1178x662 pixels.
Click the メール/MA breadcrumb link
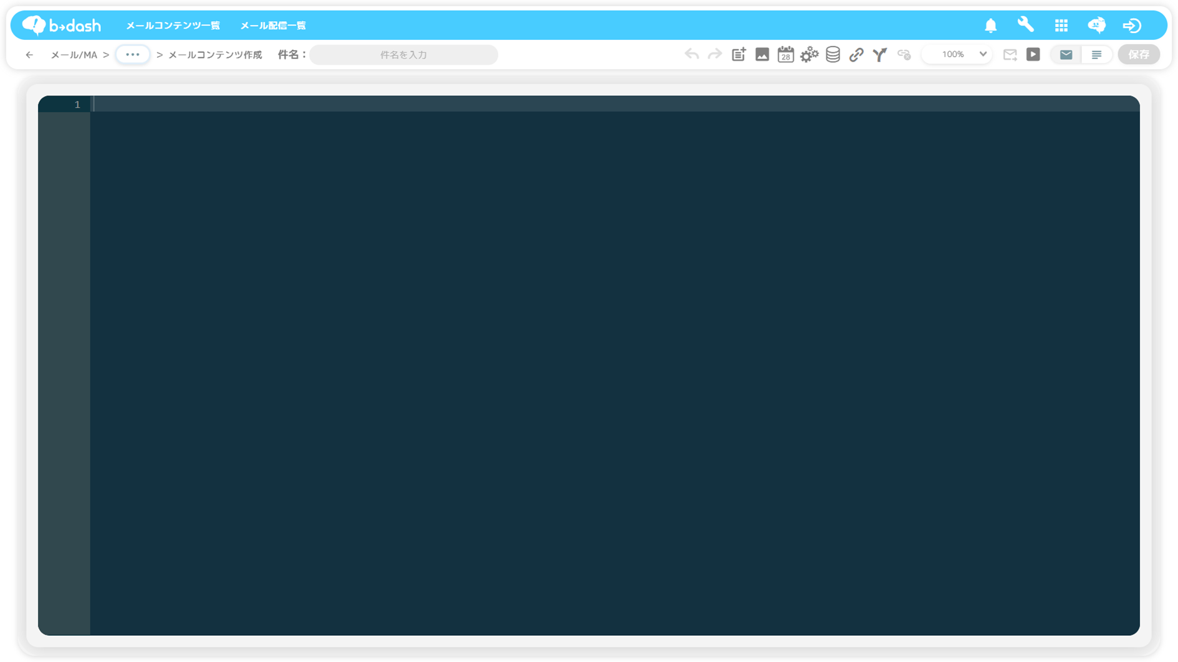pos(74,55)
